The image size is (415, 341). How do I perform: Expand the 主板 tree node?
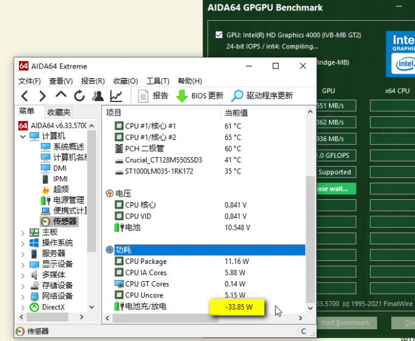23,232
